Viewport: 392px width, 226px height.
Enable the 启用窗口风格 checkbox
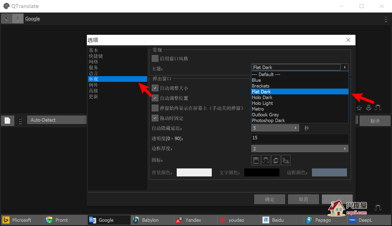[155, 59]
